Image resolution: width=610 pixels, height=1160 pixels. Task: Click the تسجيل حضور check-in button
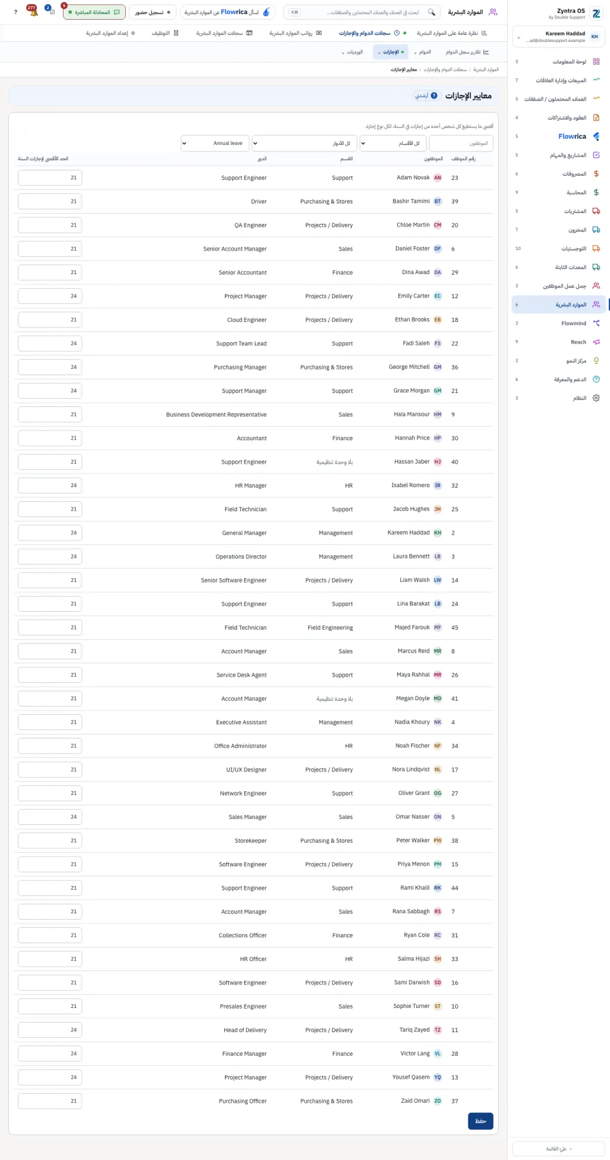click(x=152, y=12)
